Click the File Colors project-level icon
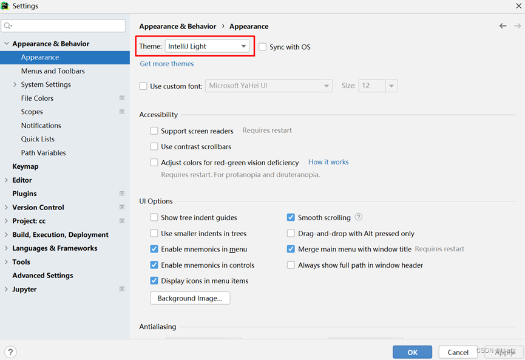 (x=122, y=98)
